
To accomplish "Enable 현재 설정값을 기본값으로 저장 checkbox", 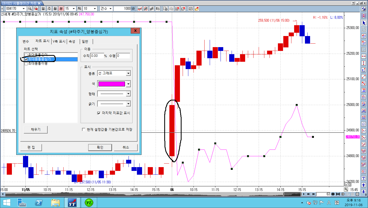I will (84, 129).
